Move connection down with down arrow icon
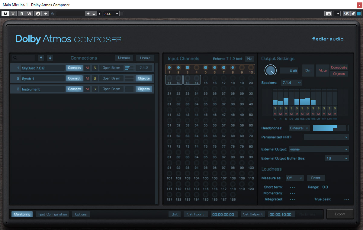This screenshot has height=230, width=363. tap(50, 58)
